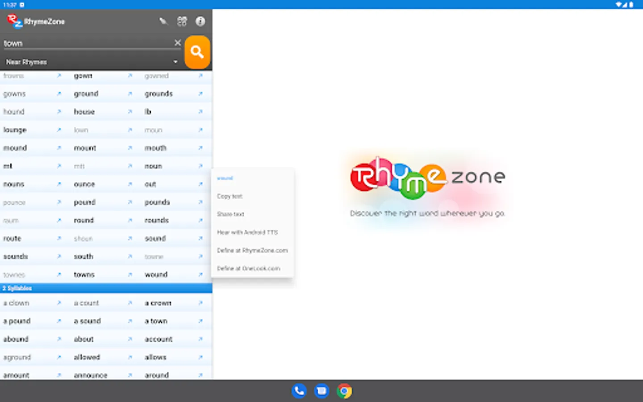Screen dimensions: 643x402
Task: Open arrow icon next to 'wound'
Action: pos(200,274)
